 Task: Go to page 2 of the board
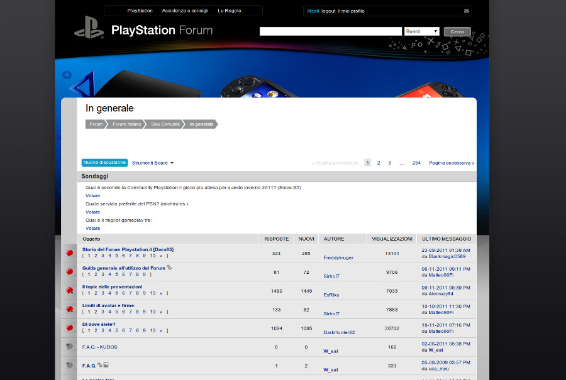click(x=379, y=163)
